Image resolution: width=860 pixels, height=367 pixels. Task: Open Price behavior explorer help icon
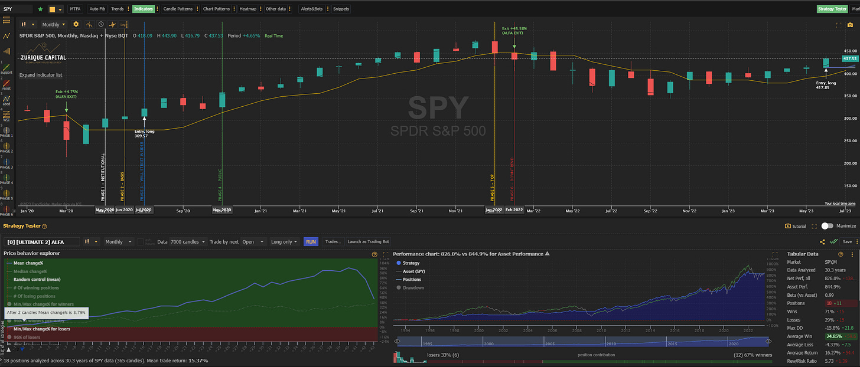click(x=374, y=254)
